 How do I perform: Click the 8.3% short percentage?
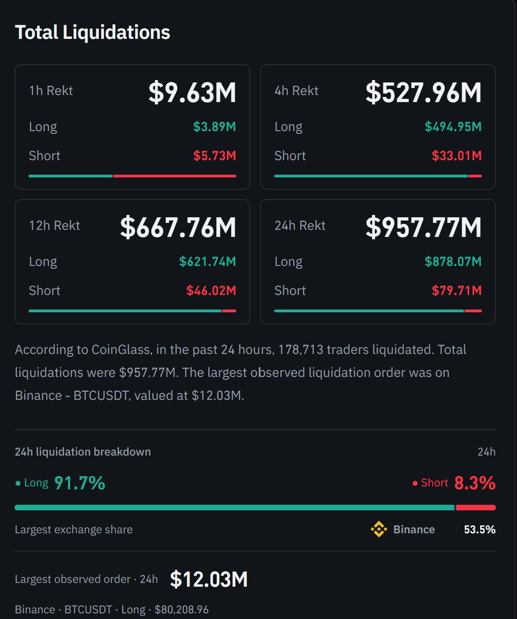(x=475, y=483)
